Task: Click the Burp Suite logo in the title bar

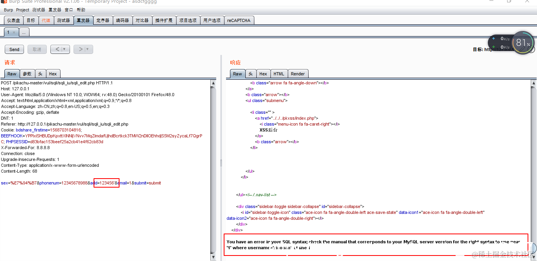Action: pyautogui.click(x=3, y=2)
